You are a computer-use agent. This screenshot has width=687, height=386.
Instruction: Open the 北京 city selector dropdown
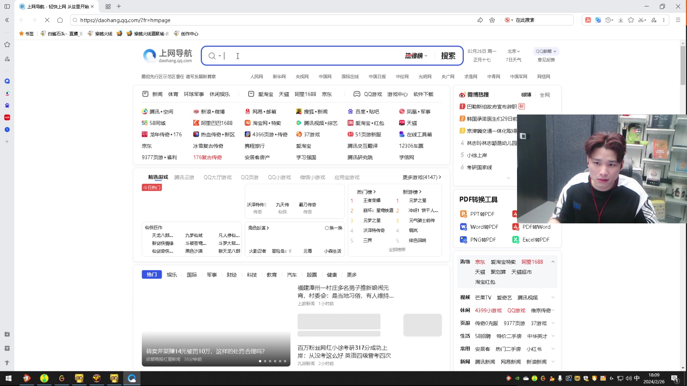pos(513,51)
